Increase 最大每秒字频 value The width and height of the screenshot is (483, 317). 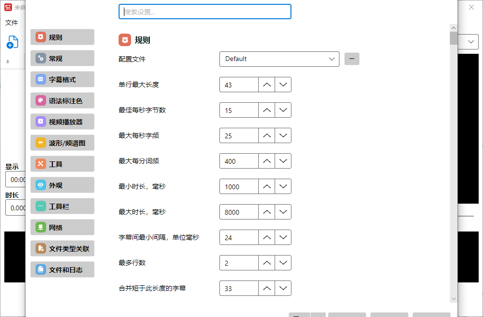(267, 135)
